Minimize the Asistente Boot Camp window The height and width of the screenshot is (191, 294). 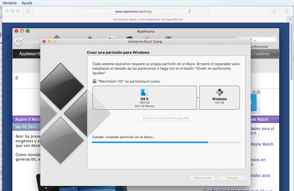[50, 41]
